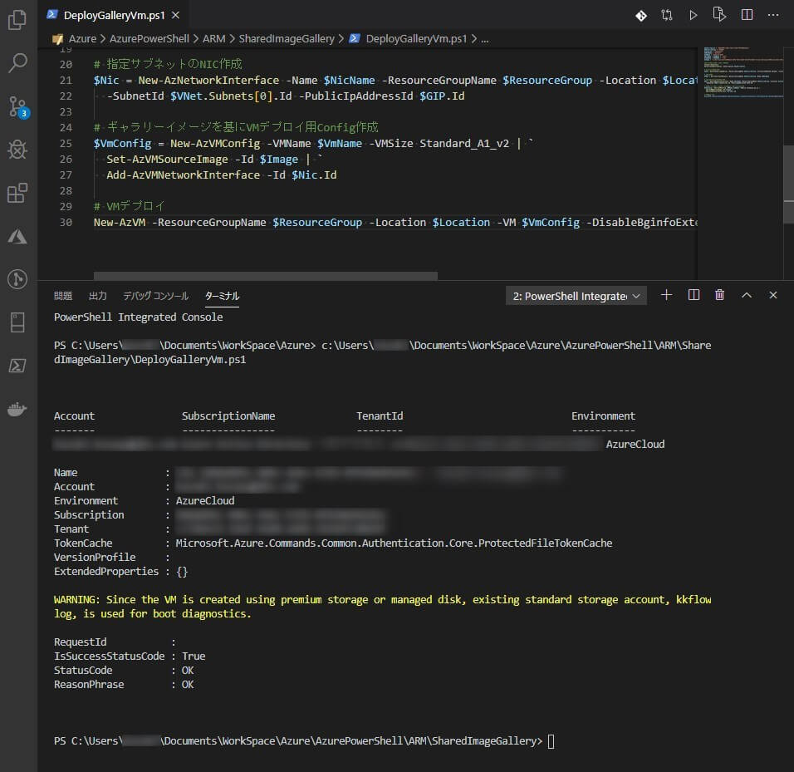The height and width of the screenshot is (772, 794).
Task: Click the # VMデプロイ comment on line 29
Action: (x=129, y=206)
